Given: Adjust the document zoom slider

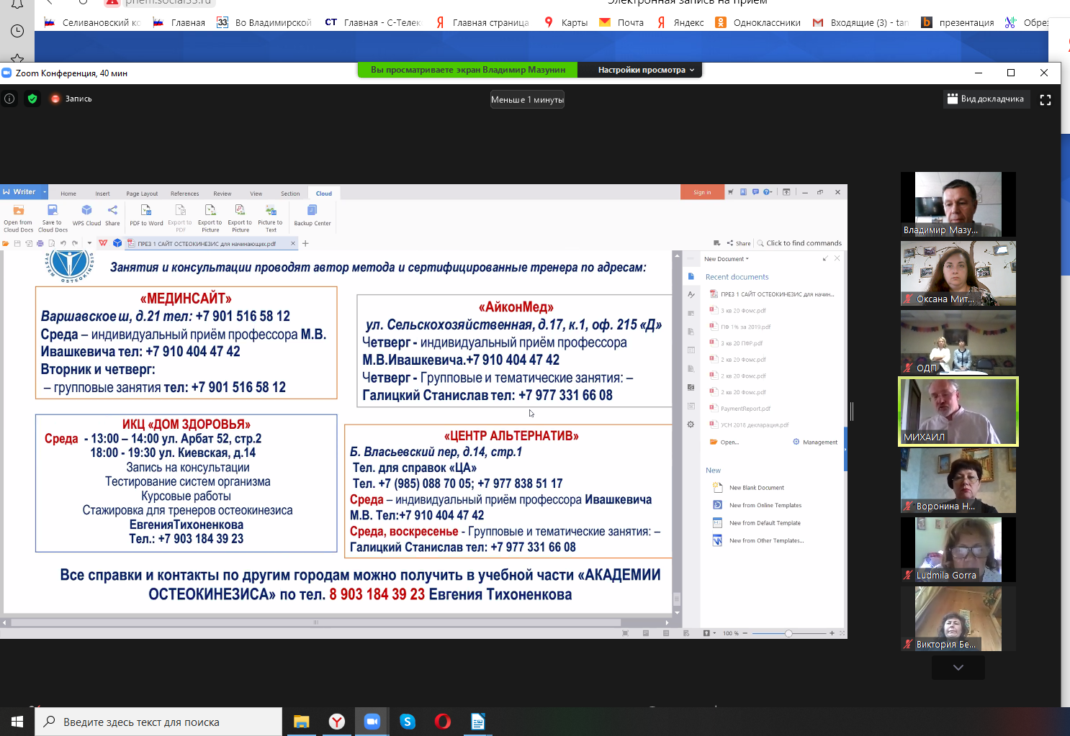Looking at the screenshot, I should 788,633.
